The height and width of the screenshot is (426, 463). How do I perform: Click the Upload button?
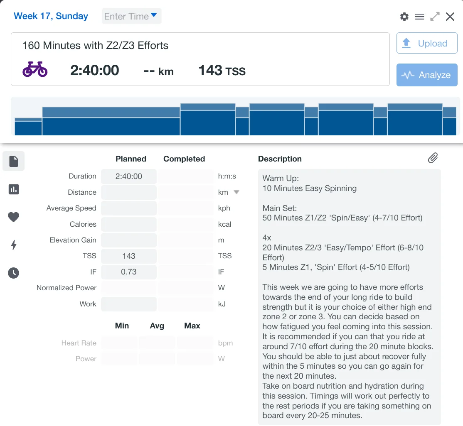point(427,43)
